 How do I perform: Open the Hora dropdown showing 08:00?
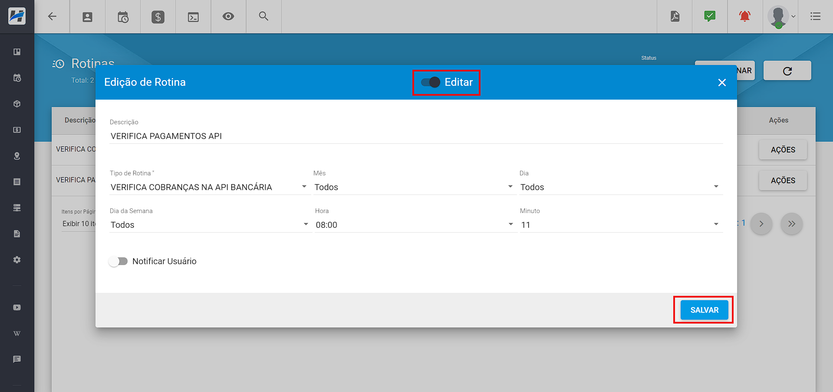coord(415,225)
